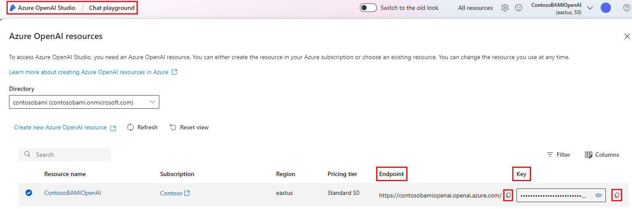Image resolution: width=632 pixels, height=209 pixels.
Task: Click the smiley feedback icon
Action: click(x=519, y=8)
